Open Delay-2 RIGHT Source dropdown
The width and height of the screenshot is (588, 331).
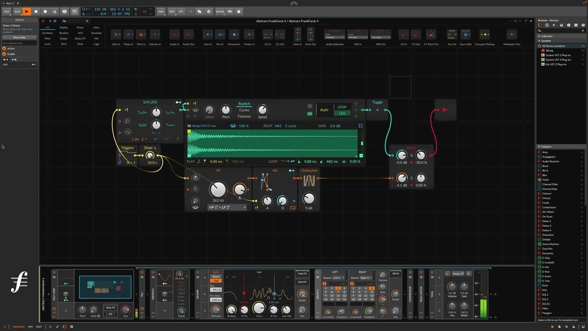(x=366, y=278)
